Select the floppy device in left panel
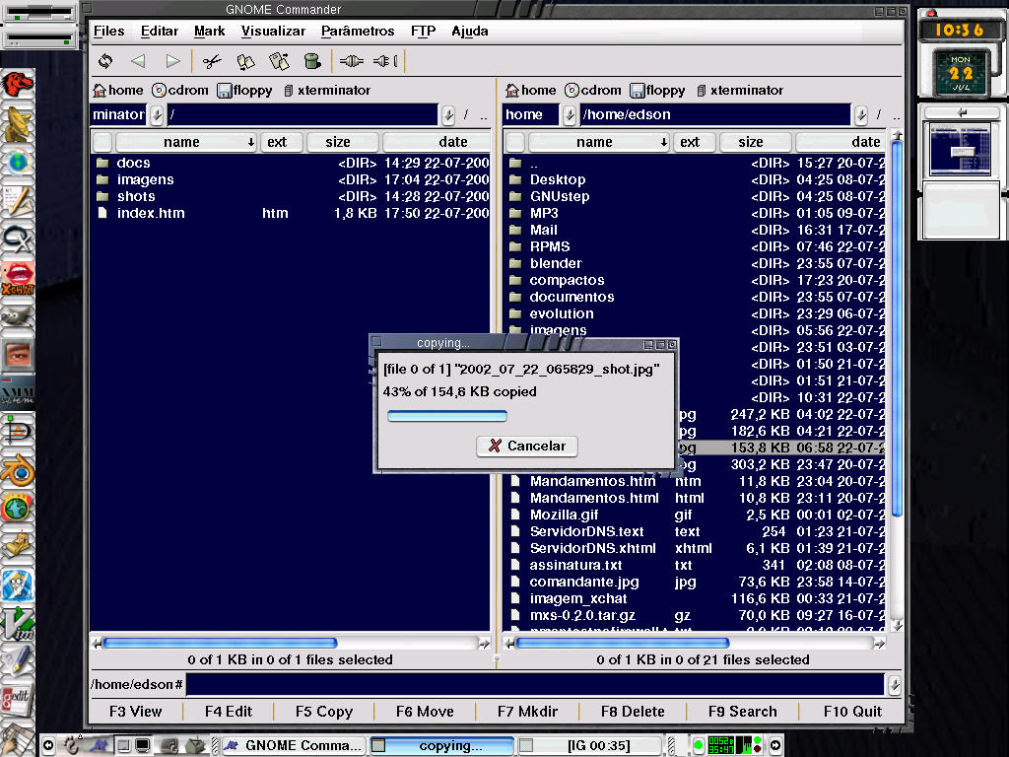The width and height of the screenshot is (1009, 757). pyautogui.click(x=244, y=90)
